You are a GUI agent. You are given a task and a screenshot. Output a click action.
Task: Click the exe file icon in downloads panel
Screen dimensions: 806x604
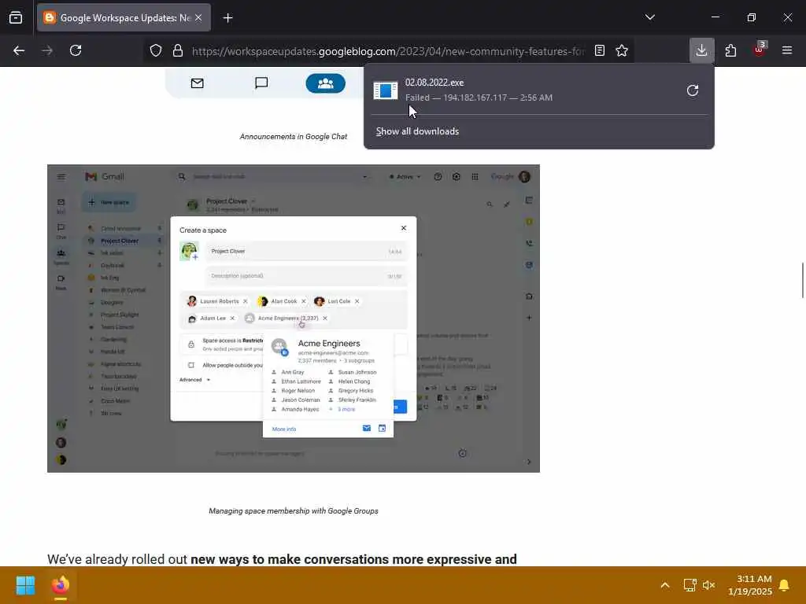tap(386, 90)
